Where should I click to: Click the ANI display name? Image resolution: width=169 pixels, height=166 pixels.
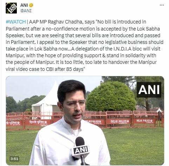coord(24,5)
